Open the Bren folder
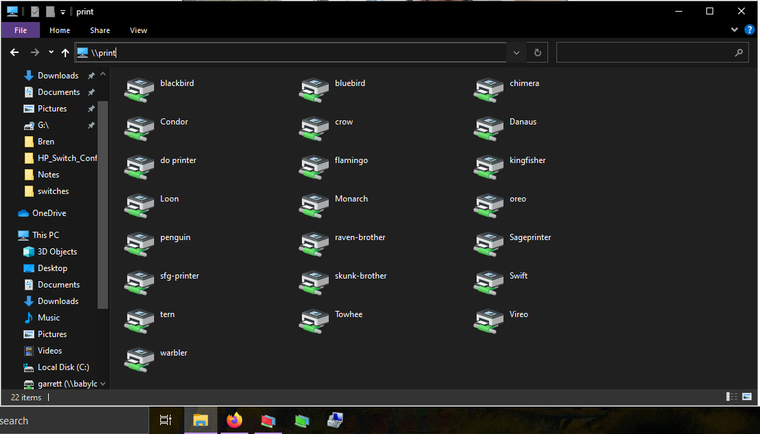The width and height of the screenshot is (760, 434). click(46, 142)
